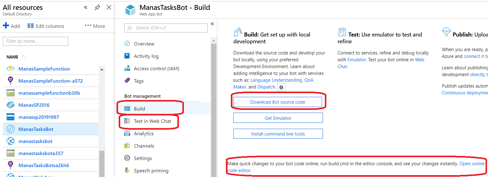This screenshot has width=488, height=177.
Task: Click the Channels icon in the menu
Action: tap(127, 145)
